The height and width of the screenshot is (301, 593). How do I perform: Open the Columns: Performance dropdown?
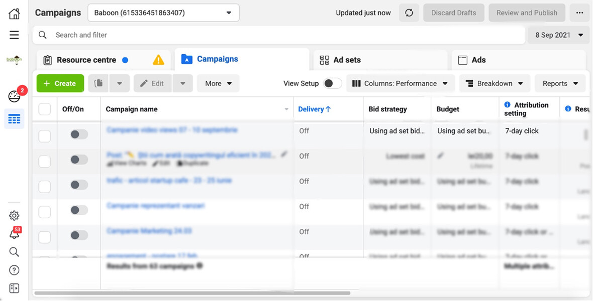(x=401, y=83)
